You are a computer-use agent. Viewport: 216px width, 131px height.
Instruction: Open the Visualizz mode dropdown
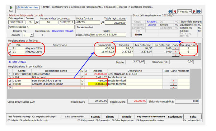coord(190,12)
